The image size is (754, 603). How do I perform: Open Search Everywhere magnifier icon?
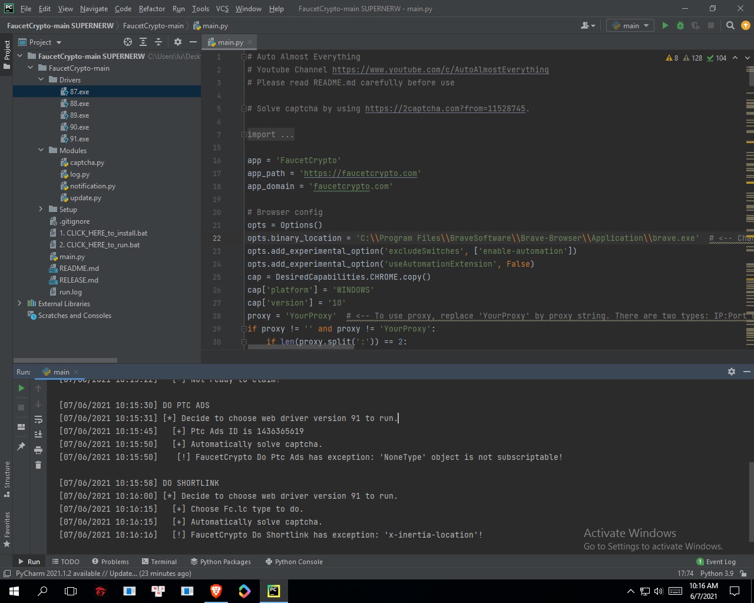730,25
